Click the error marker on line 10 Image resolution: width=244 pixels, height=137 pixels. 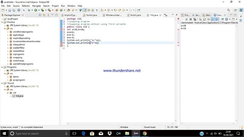click(61, 43)
